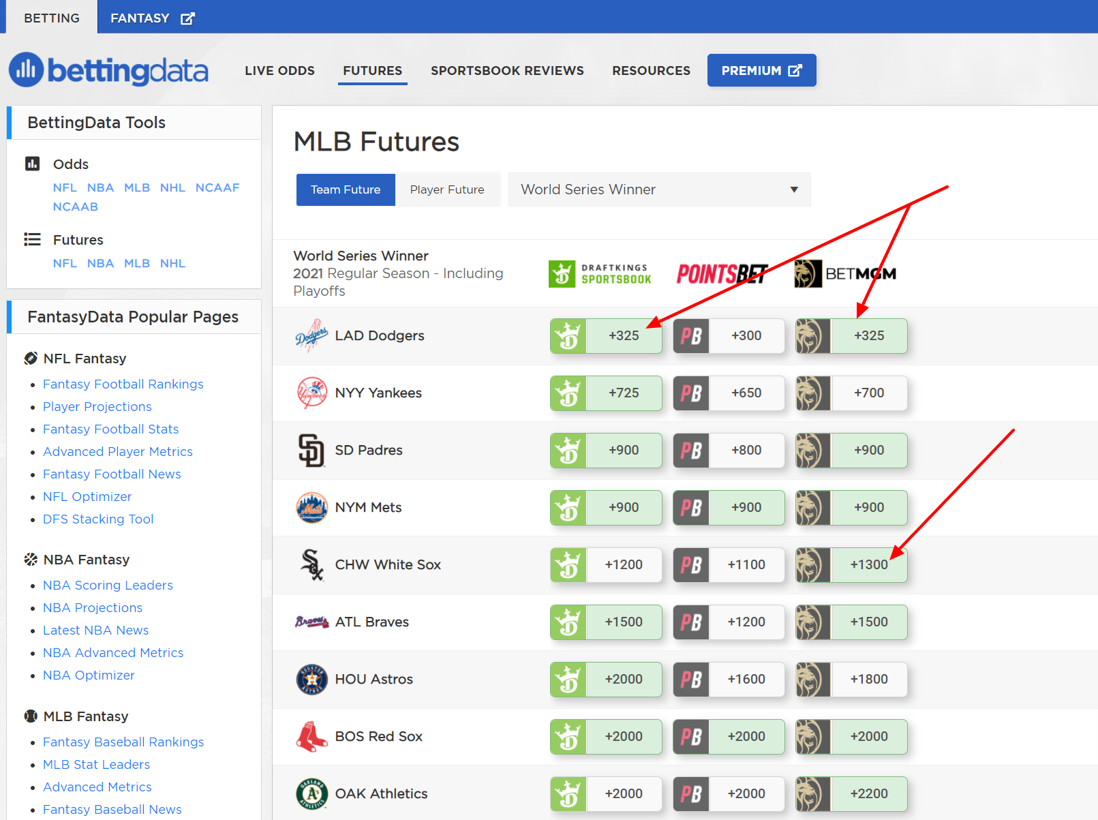Image resolution: width=1098 pixels, height=820 pixels.
Task: Click the BOS Red Sox team logo
Action: 311,736
